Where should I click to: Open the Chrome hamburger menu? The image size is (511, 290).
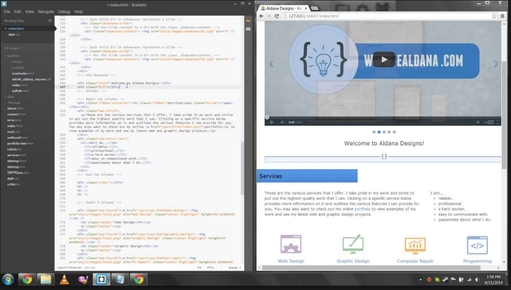[503, 16]
